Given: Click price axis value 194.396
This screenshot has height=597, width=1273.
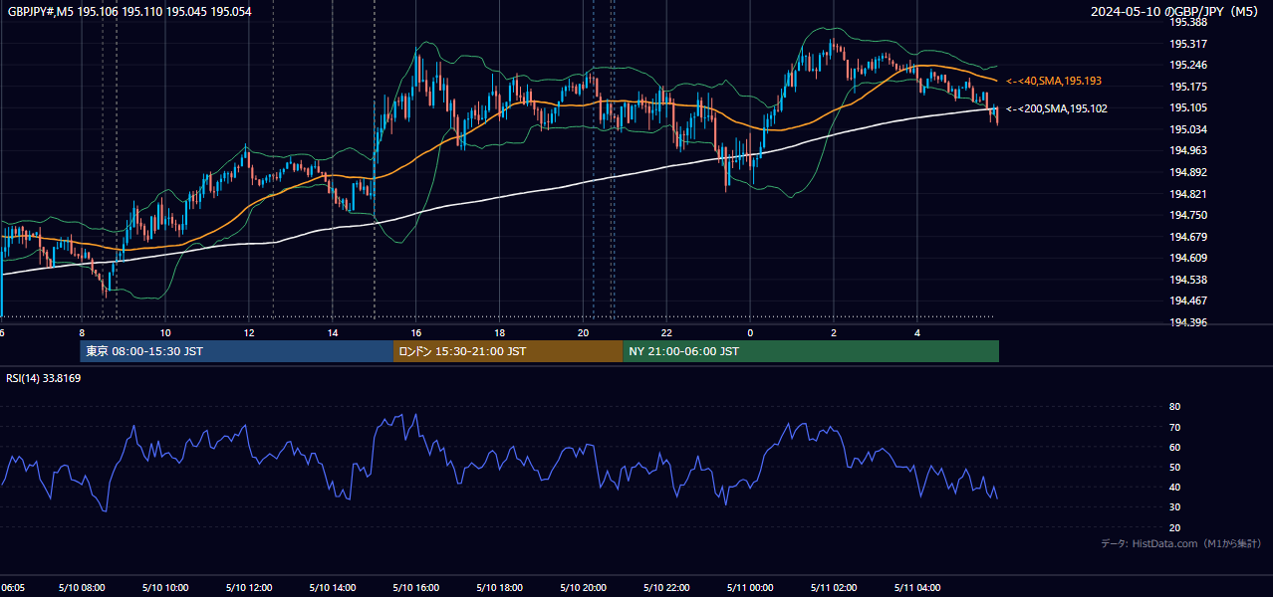Looking at the screenshot, I should [x=1187, y=323].
